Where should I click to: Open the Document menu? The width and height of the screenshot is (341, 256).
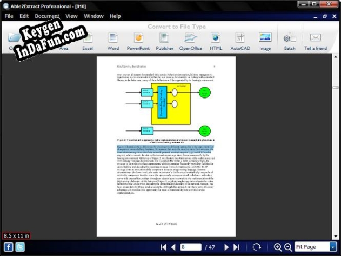[x=47, y=16]
